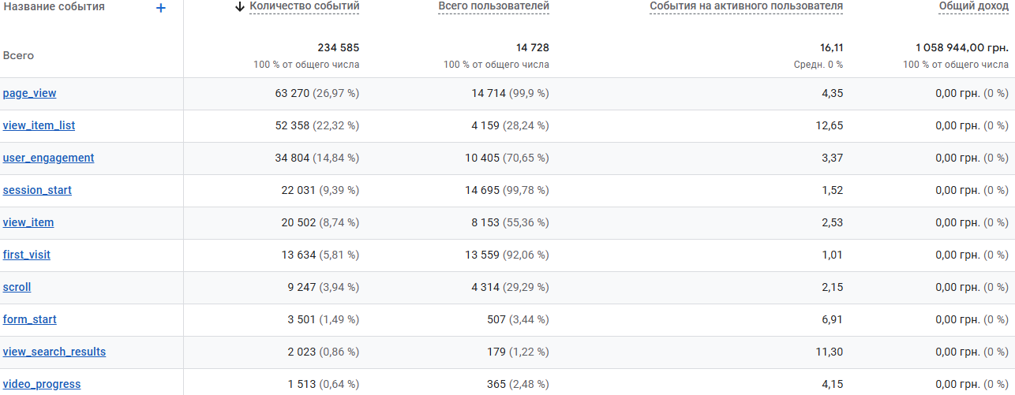The image size is (1015, 395).
Task: Open the view_item_list event link
Action: [x=39, y=125]
